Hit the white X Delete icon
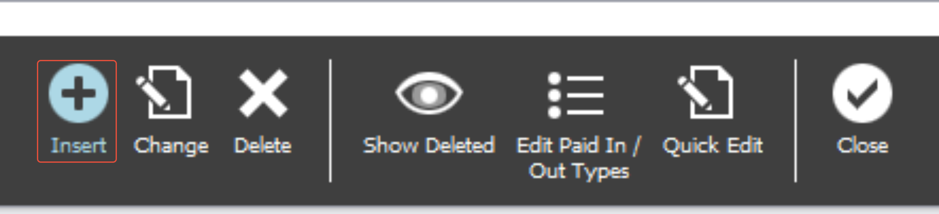The height and width of the screenshot is (214, 939). [x=263, y=93]
